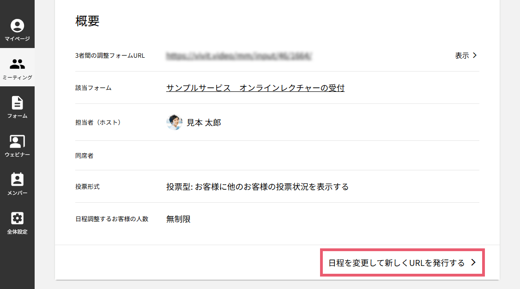Open the 全体設定 text label in sidebar
The height and width of the screenshot is (289, 520).
pos(17,232)
